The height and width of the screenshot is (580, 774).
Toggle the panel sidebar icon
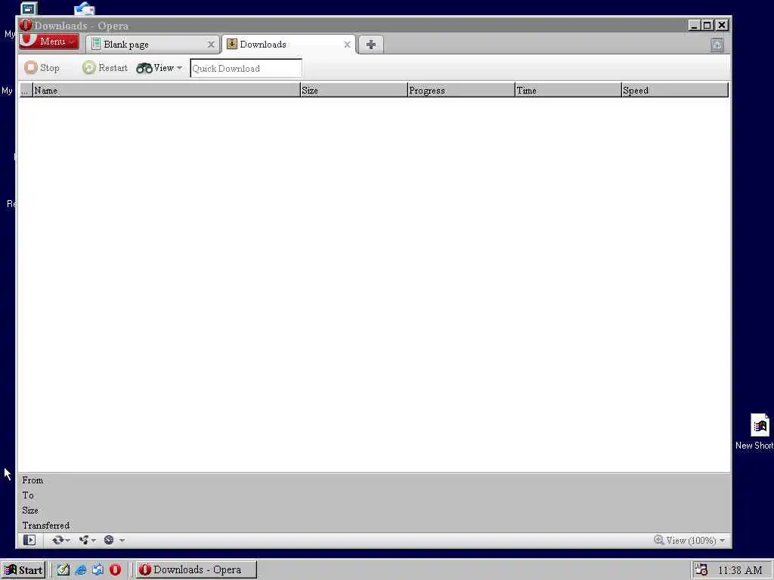[29, 540]
